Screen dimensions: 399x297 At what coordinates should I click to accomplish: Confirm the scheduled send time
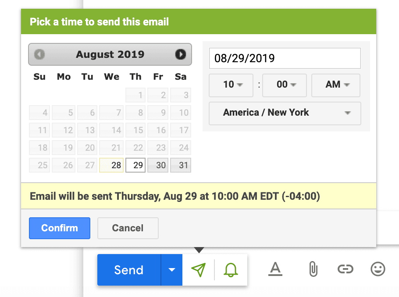59,228
